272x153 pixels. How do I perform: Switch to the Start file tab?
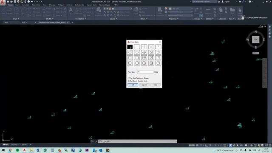tap(6, 23)
